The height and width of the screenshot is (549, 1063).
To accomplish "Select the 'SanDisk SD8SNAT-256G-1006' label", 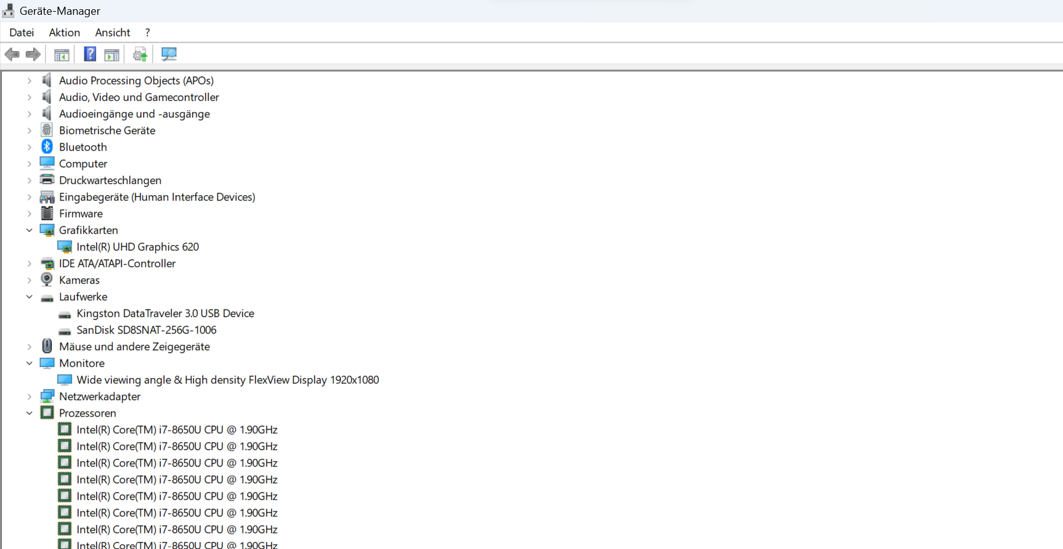I will tap(147, 330).
